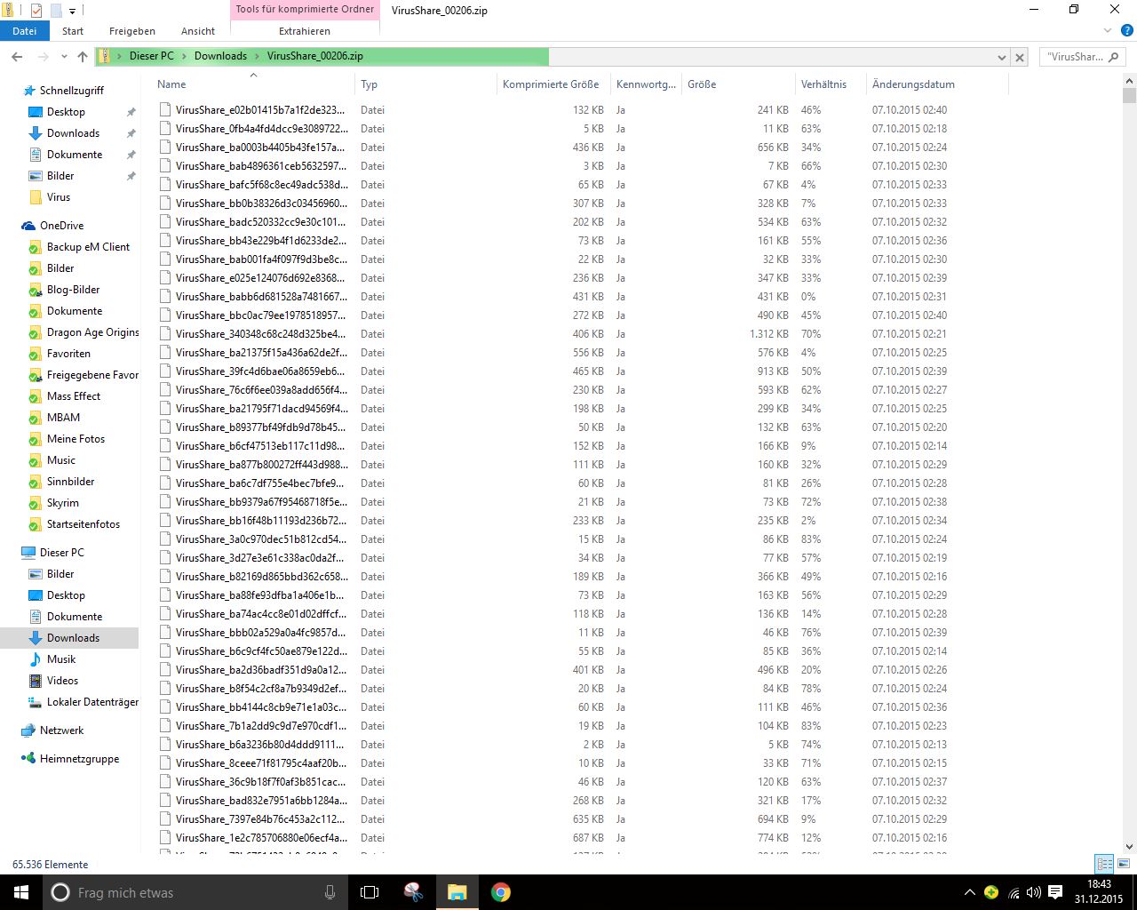This screenshot has height=910, width=1137.
Task: Sort by the Änderungsdatum column header
Action: pos(913,84)
